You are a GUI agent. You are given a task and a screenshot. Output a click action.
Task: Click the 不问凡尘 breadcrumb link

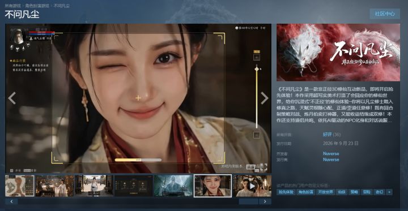coord(61,6)
